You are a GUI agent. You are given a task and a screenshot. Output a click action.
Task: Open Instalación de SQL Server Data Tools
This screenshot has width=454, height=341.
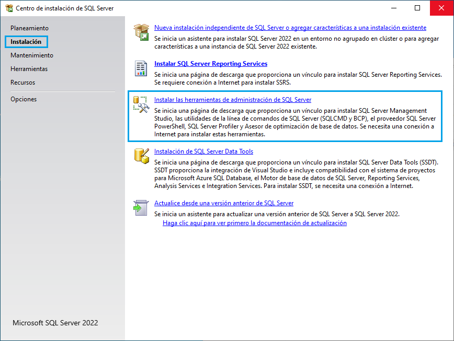coord(203,151)
